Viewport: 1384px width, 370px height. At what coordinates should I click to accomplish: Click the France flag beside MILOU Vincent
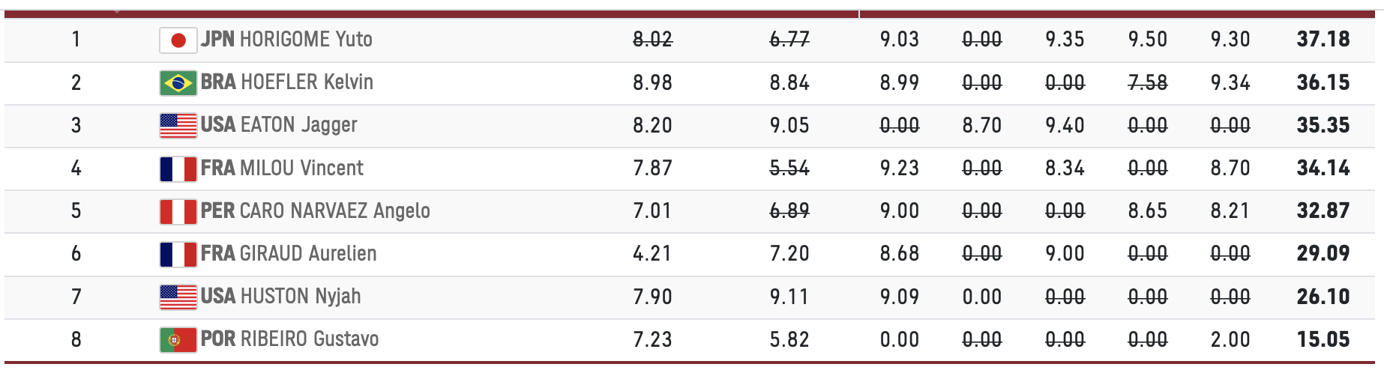click(178, 169)
